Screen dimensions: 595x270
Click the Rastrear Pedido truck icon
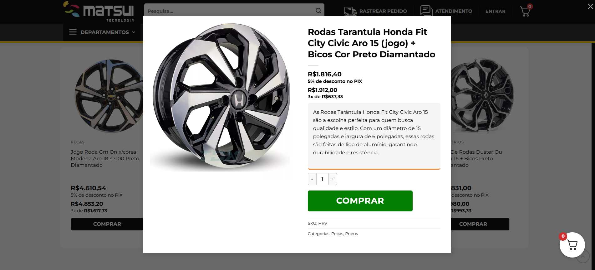click(350, 11)
